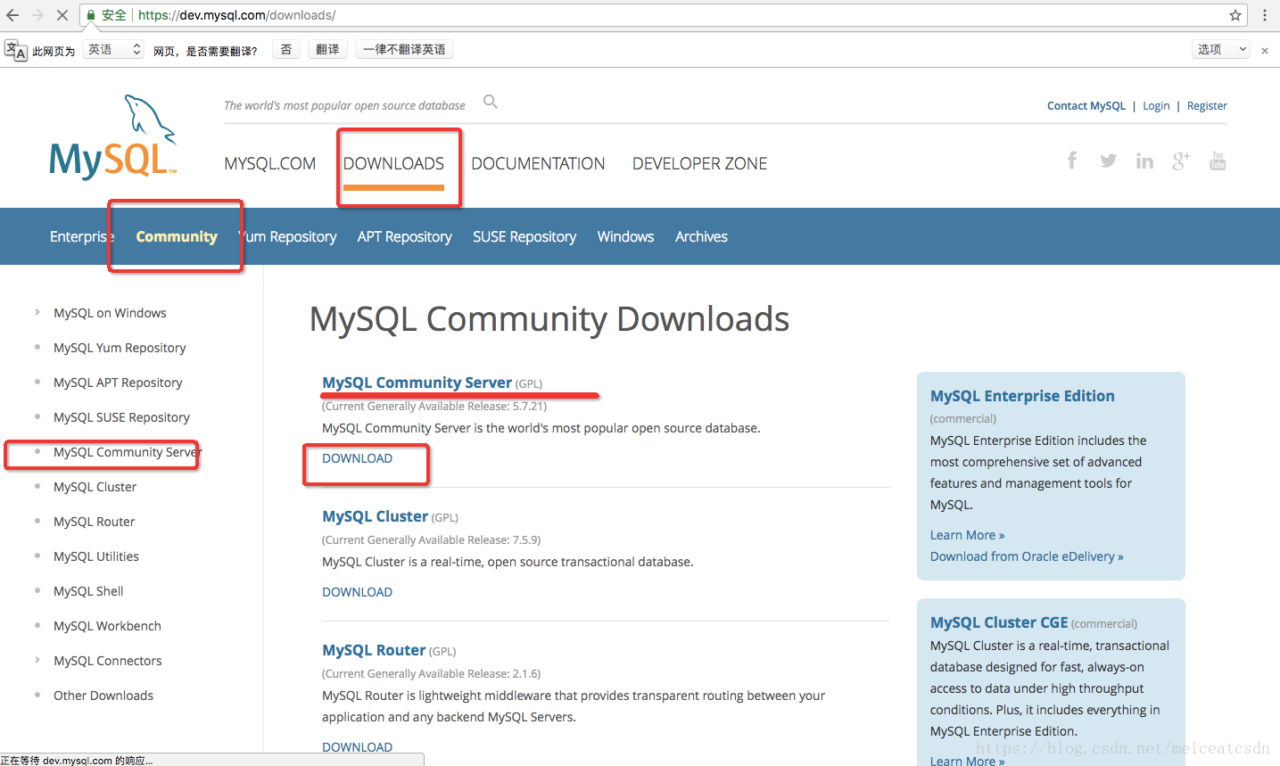Open the page language dropdown
Viewport: 1280px width, 766px height.
tap(113, 50)
